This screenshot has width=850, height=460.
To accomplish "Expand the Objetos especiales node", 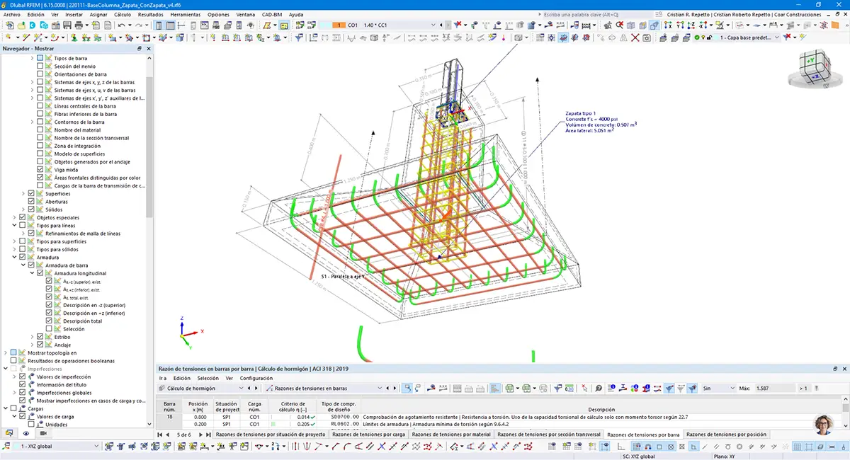I will tap(14, 217).
